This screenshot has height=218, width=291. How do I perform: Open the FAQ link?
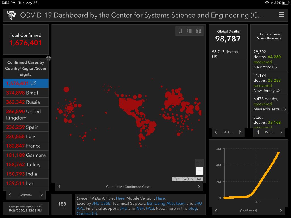point(149,208)
